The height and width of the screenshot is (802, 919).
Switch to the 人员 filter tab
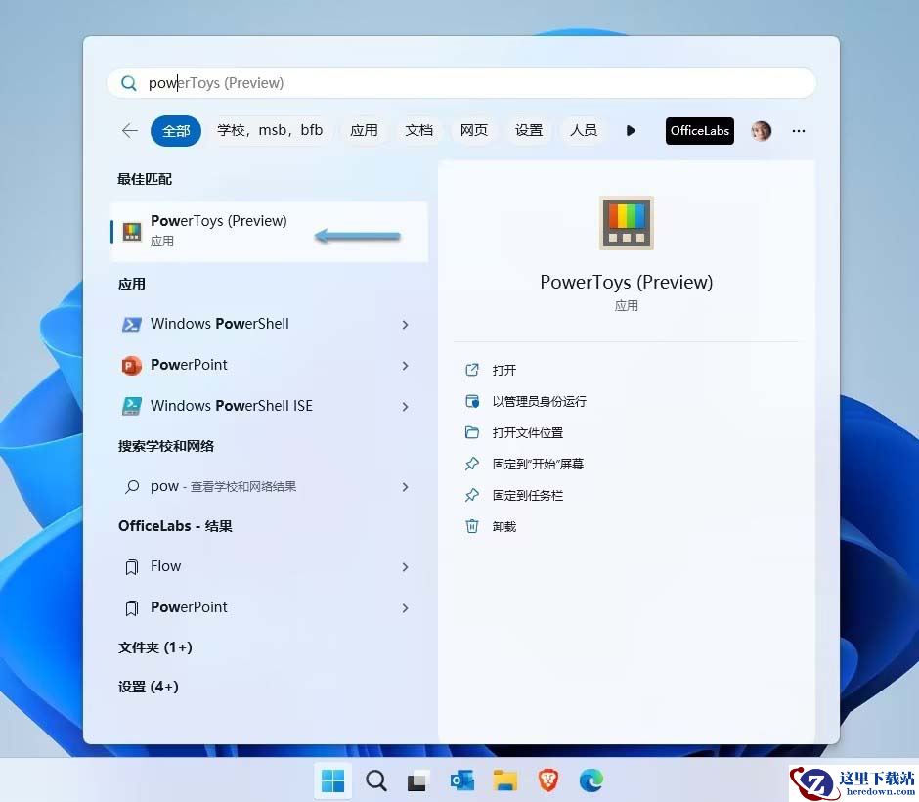click(584, 130)
